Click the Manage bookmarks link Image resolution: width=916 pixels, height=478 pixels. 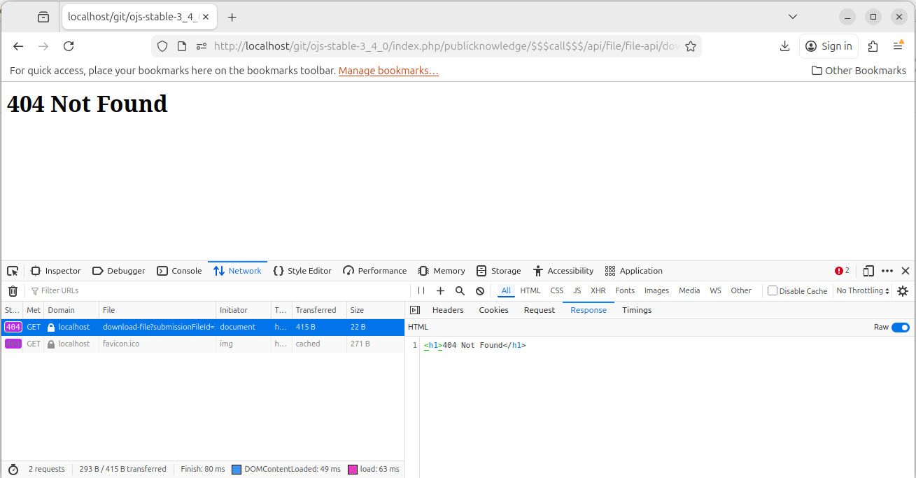[388, 71]
